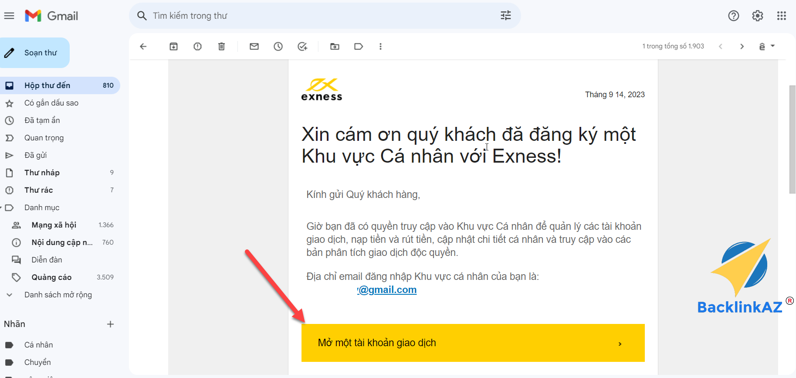Click the gmail.com email link
The width and height of the screenshot is (796, 378).
click(x=387, y=289)
